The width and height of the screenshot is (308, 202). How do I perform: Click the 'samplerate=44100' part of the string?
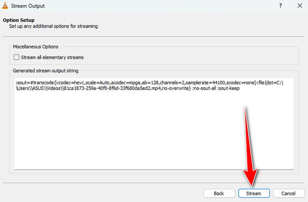tap(205, 82)
